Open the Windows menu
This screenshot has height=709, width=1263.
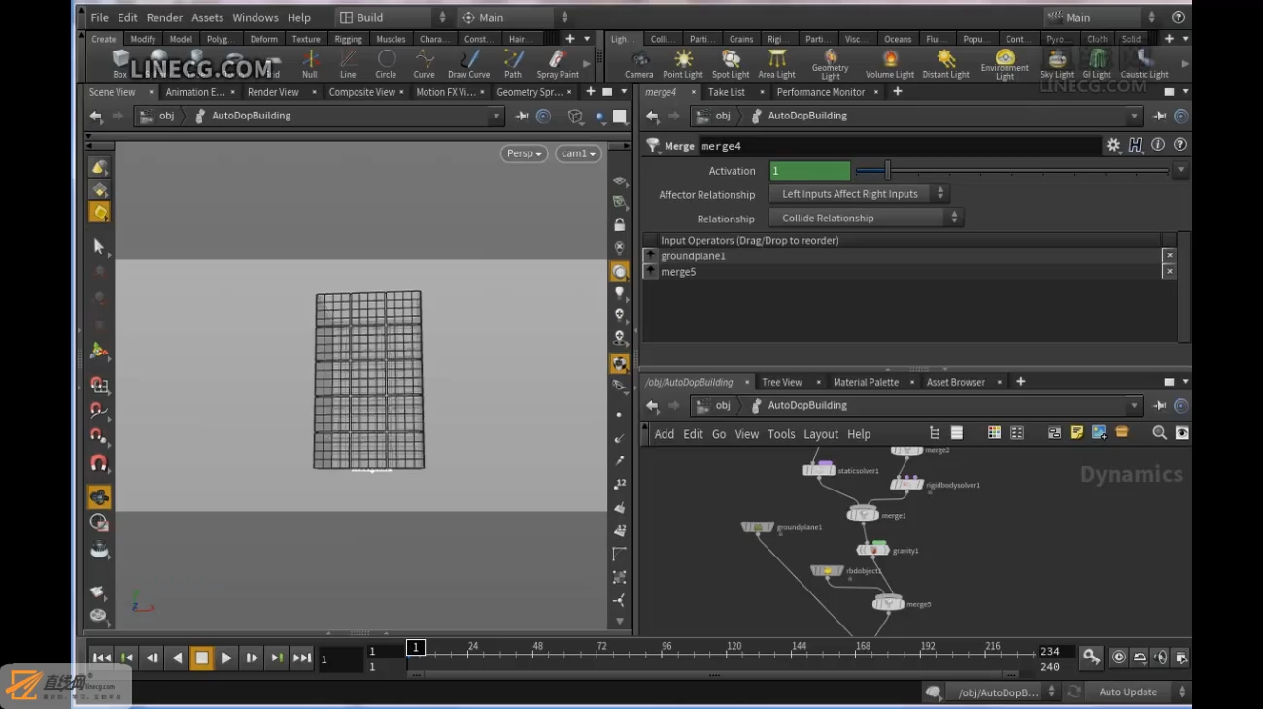click(256, 17)
